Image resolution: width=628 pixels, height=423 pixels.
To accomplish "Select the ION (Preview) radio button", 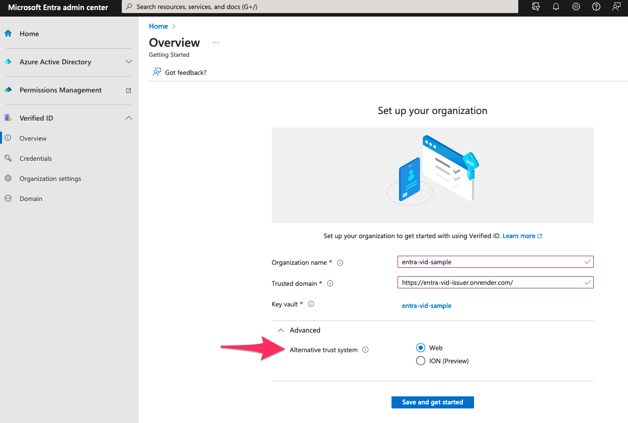I will click(x=421, y=361).
